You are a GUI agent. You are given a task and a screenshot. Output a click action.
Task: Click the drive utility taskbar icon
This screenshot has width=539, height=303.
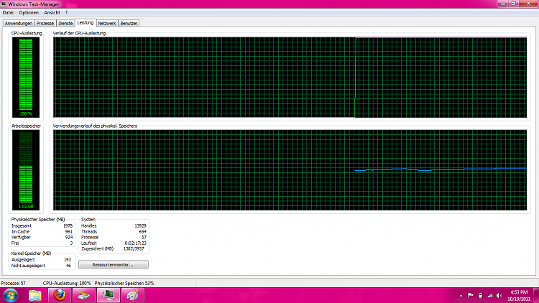83,295
